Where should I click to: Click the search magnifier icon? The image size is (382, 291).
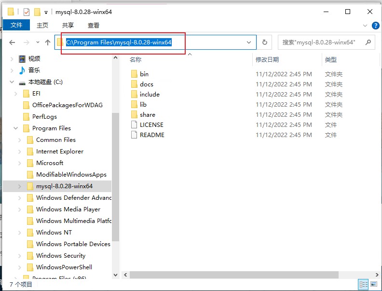[368, 42]
